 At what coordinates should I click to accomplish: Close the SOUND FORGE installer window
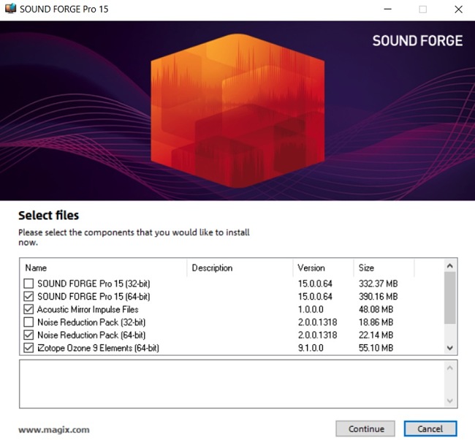(458, 10)
